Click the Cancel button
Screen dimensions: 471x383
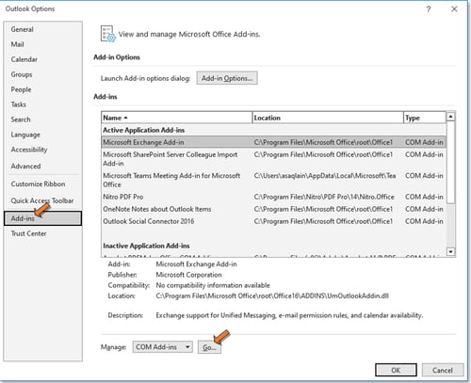click(443, 370)
